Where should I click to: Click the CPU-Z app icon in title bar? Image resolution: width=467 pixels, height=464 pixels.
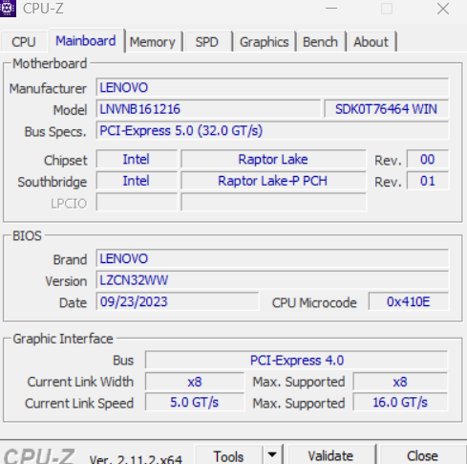8,9
